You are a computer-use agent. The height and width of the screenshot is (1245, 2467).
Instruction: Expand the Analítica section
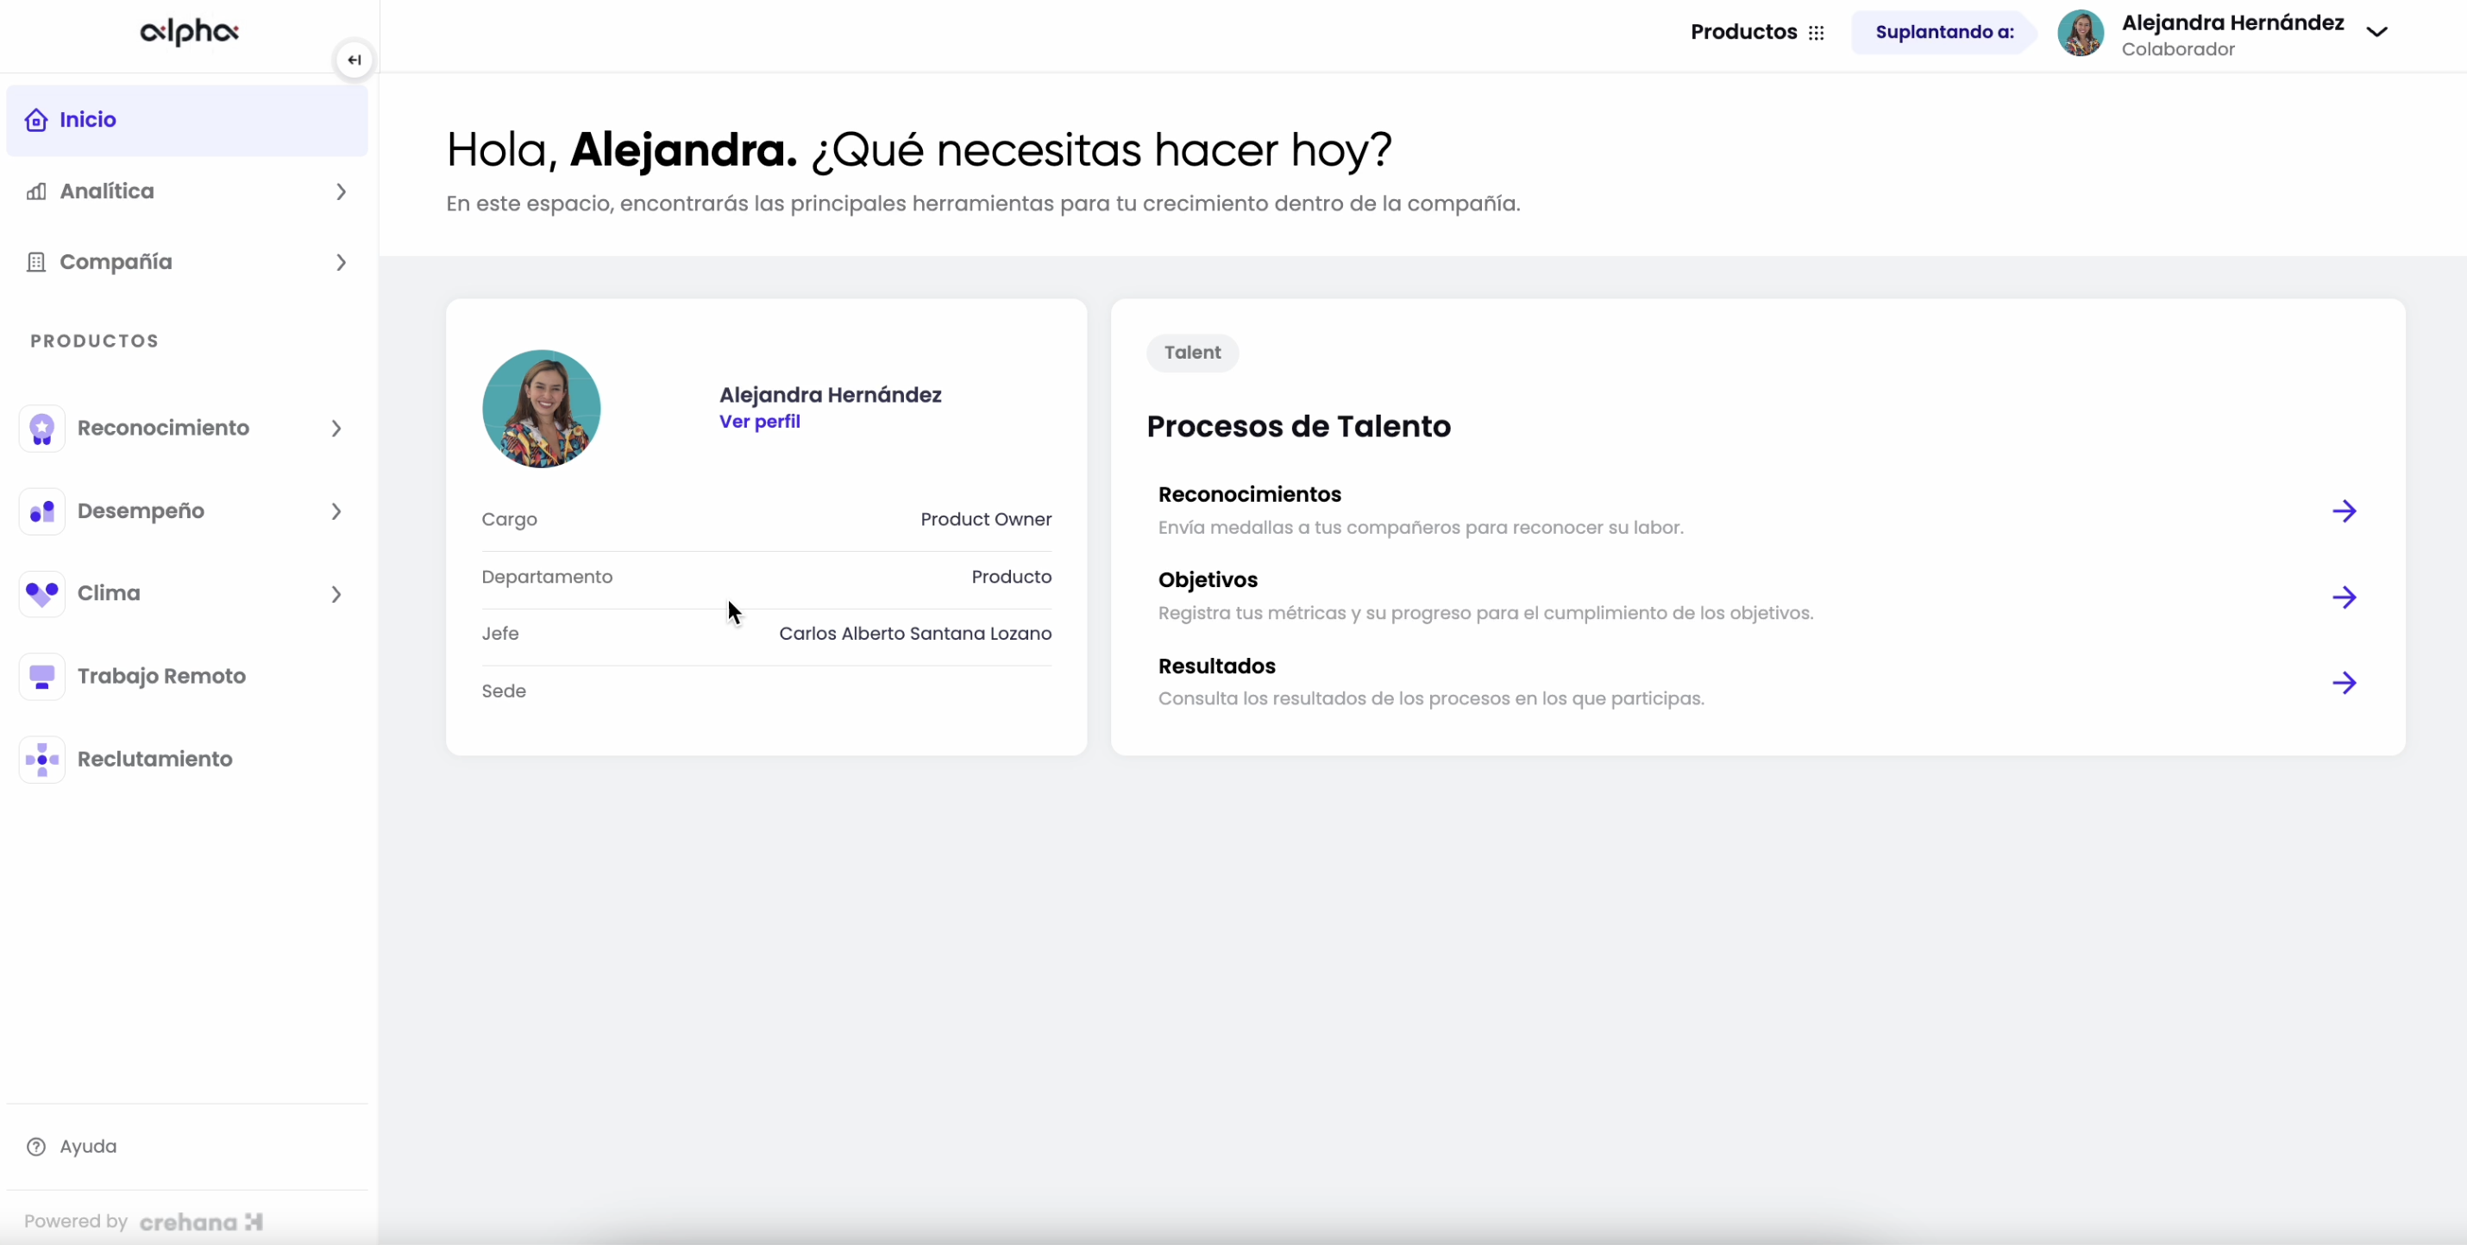point(342,191)
